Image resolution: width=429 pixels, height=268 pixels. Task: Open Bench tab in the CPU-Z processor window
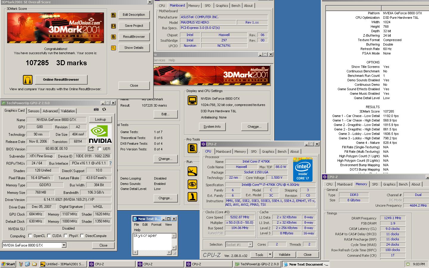click(x=282, y=152)
